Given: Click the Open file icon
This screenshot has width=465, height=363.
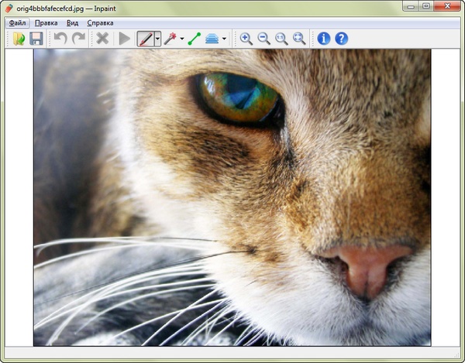Looking at the screenshot, I should click(19, 38).
